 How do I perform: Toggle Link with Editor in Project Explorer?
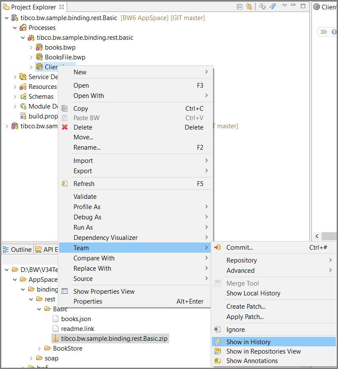point(249,7)
